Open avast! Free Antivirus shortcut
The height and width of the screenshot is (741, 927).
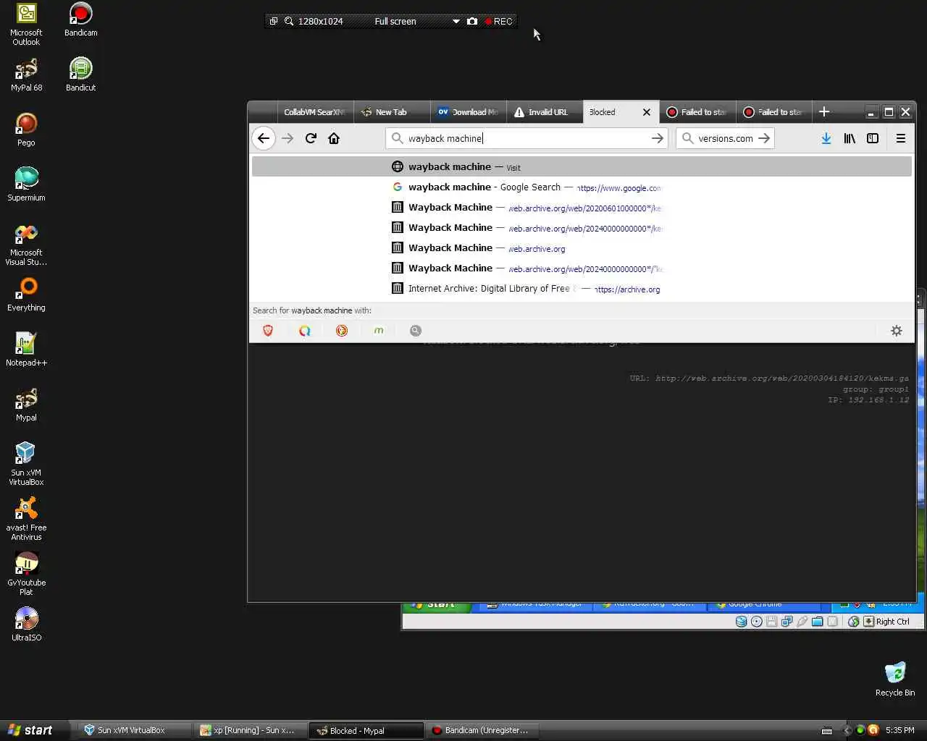[26, 520]
